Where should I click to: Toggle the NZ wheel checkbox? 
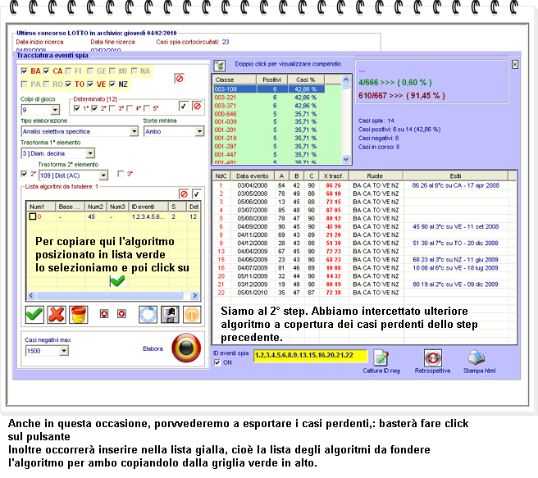tap(112, 84)
